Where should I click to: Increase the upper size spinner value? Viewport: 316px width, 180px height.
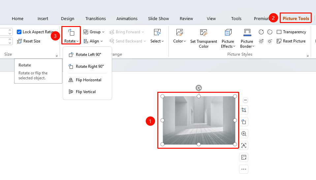[10, 30]
